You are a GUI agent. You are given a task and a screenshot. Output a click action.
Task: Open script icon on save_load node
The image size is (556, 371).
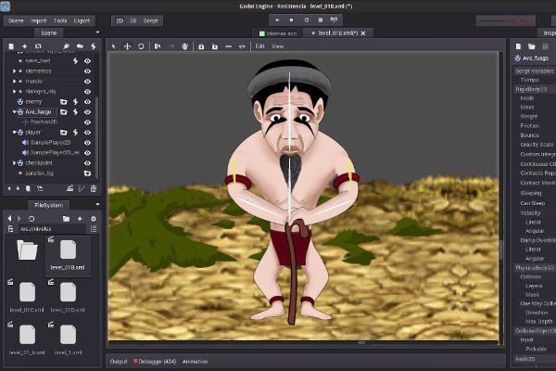tap(75, 61)
